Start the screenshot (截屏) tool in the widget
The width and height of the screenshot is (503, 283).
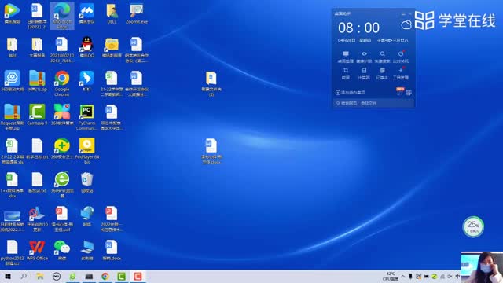tap(346, 73)
